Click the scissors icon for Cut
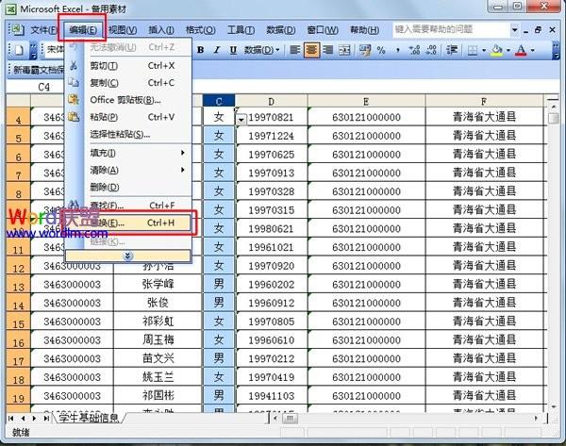 pos(74,65)
